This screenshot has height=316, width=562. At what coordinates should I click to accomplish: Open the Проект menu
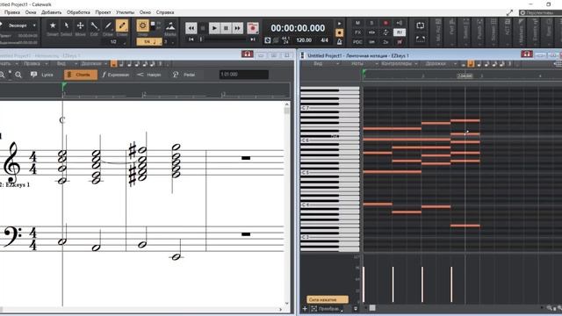pyautogui.click(x=103, y=12)
